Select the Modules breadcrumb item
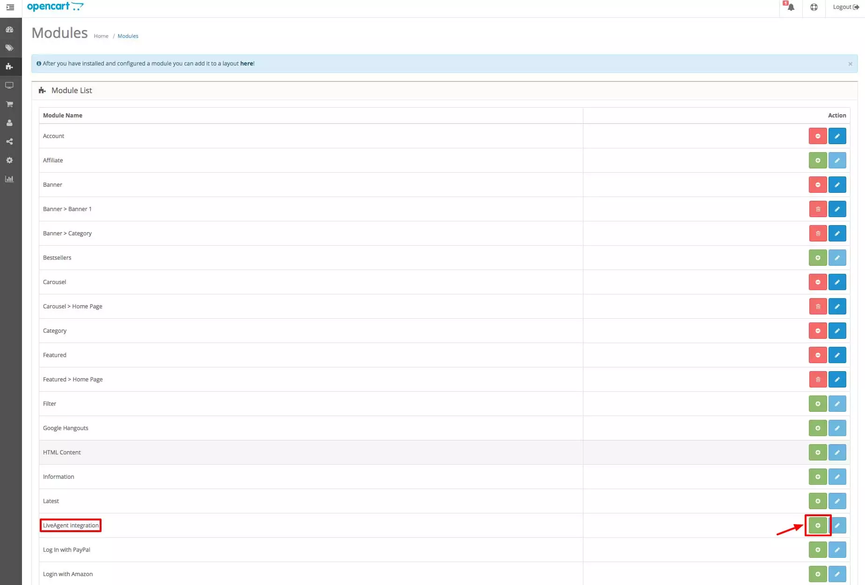Viewport: 865px width, 585px height. click(x=128, y=36)
